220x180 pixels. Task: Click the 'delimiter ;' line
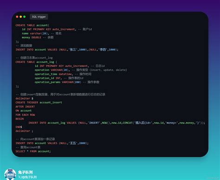tap(24, 131)
